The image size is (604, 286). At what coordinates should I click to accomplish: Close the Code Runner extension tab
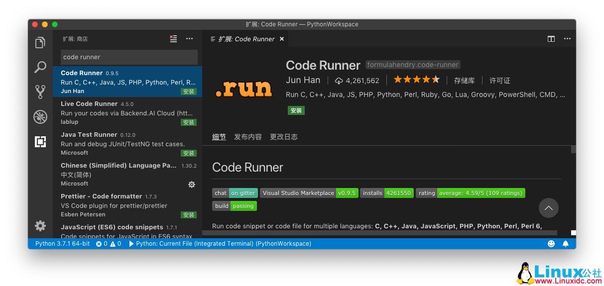click(x=282, y=39)
